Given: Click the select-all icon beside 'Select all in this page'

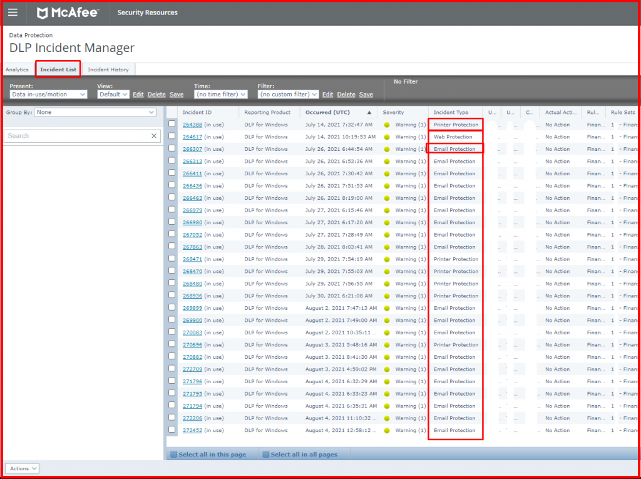Looking at the screenshot, I should 173,454.
